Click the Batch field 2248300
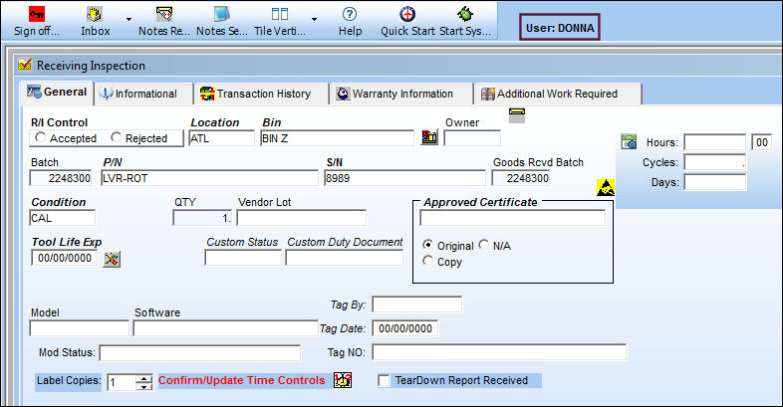Image resolution: width=783 pixels, height=407 pixels. pyautogui.click(x=61, y=178)
